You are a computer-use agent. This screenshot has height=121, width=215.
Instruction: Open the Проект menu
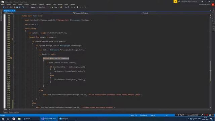tap(20, 4)
